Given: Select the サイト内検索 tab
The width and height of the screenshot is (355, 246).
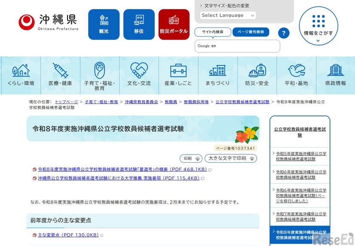Looking at the screenshot, I should (213, 32).
